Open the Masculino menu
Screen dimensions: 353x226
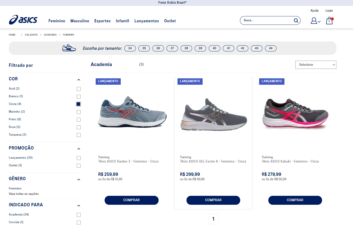tap(80, 21)
